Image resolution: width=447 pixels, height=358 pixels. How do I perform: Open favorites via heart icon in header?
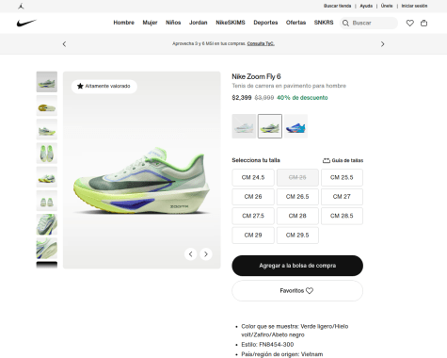tap(410, 23)
